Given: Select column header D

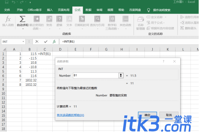Looking at the screenshot, I should coord(60,49).
